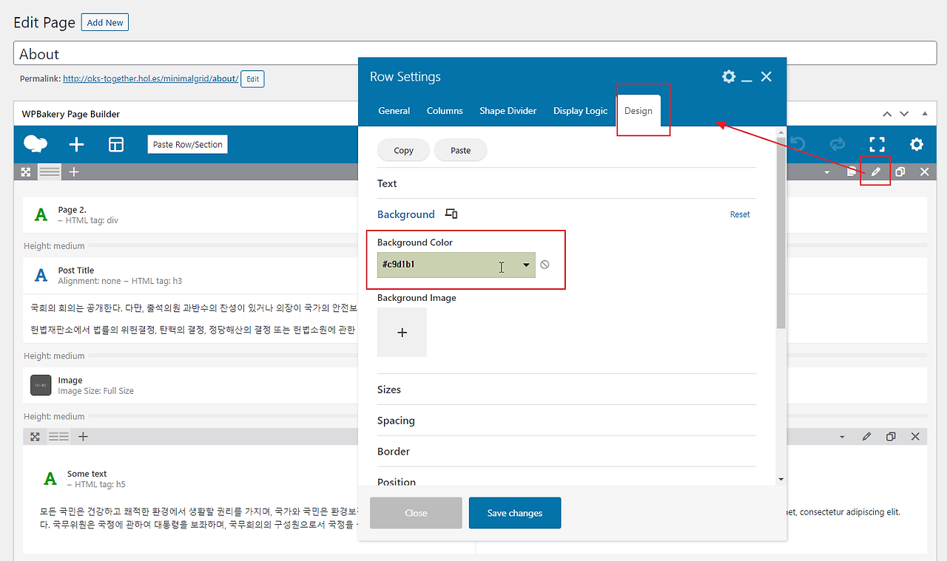The image size is (947, 561).
Task: Move the WPBakery metabox up
Action: pos(887,114)
